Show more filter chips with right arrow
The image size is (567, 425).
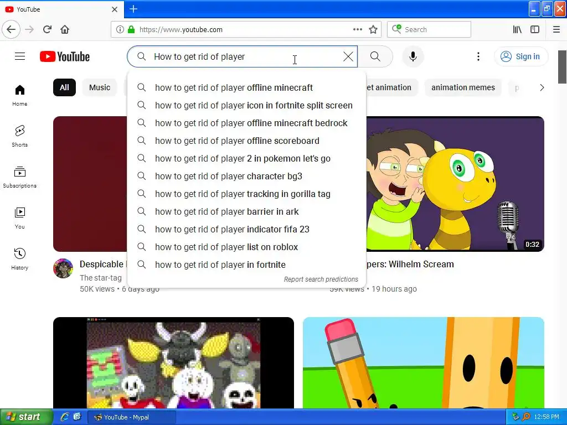click(x=542, y=87)
